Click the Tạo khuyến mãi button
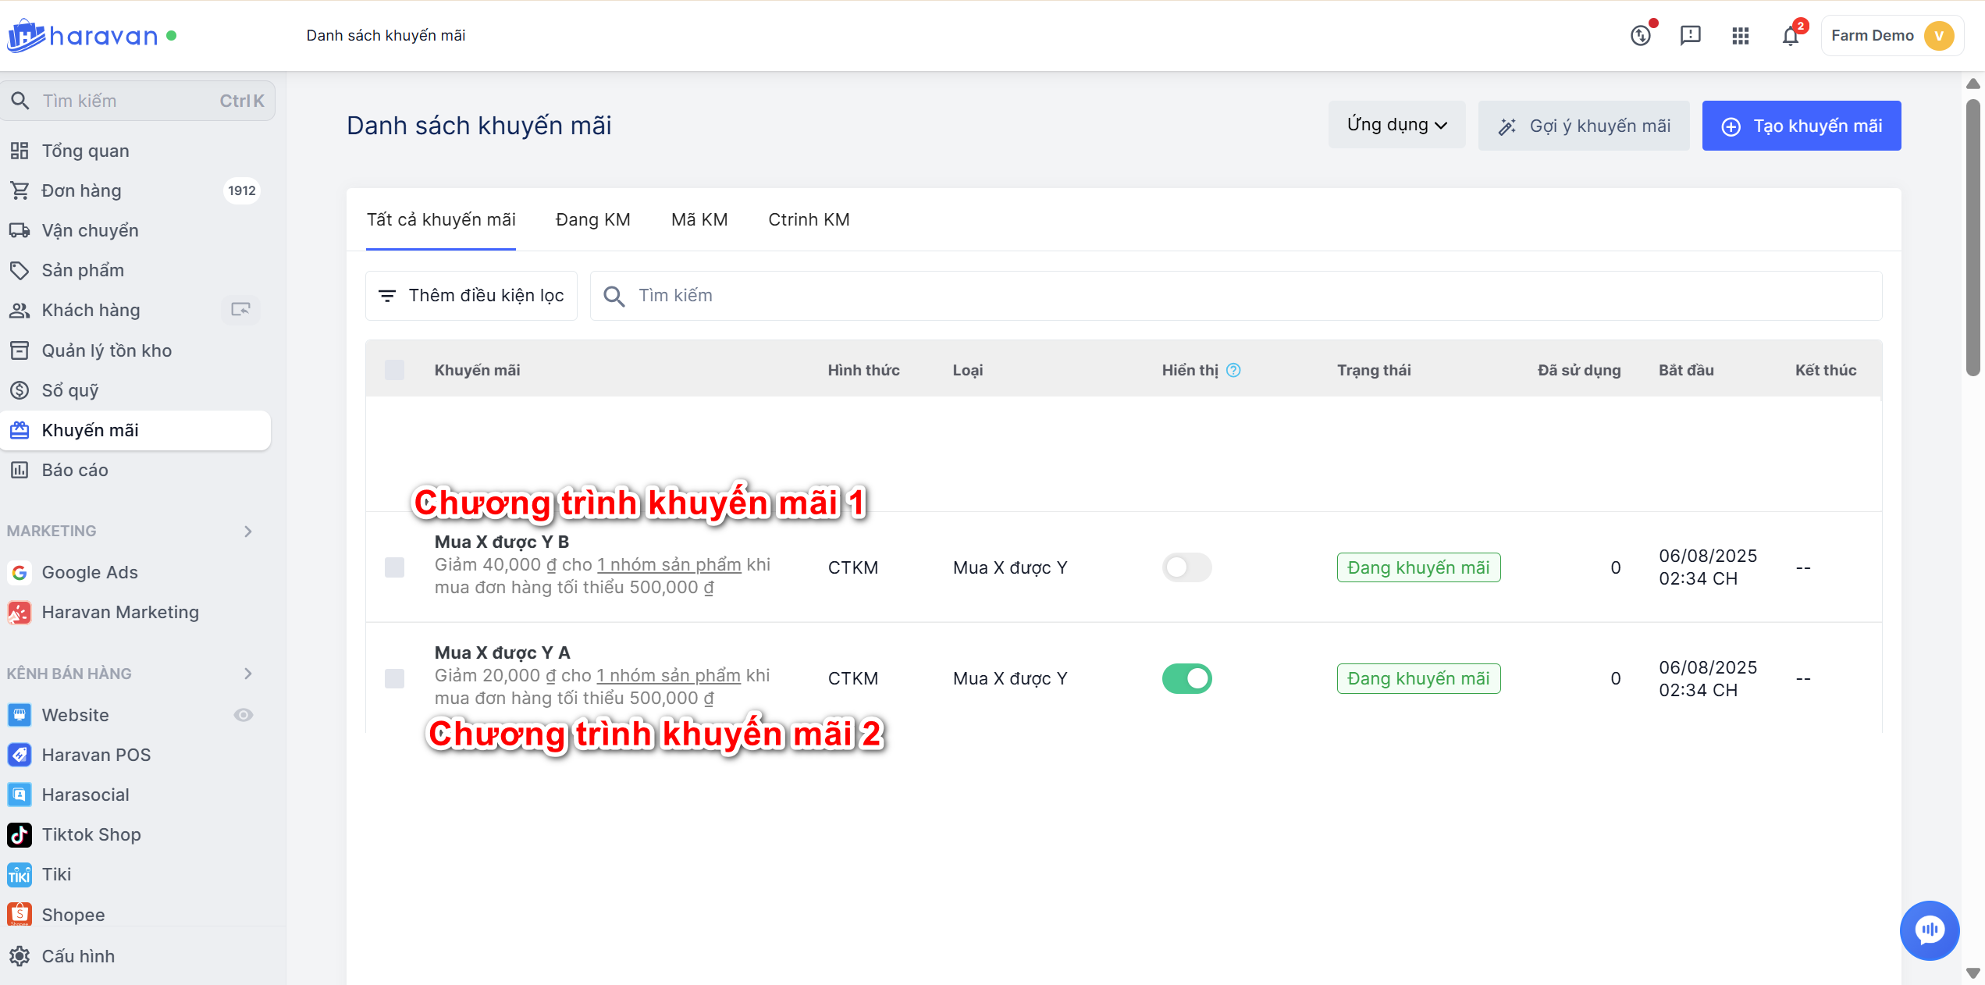Viewport: 1985px width, 985px height. pyautogui.click(x=1801, y=126)
